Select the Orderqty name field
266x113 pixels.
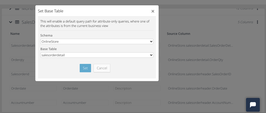coord(23,60)
